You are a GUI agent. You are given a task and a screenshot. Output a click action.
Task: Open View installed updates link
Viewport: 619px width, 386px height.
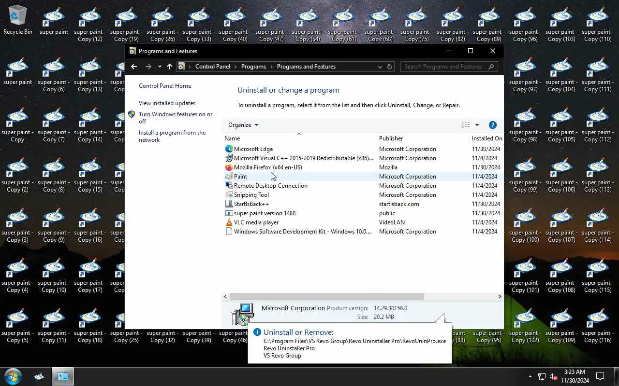point(167,103)
